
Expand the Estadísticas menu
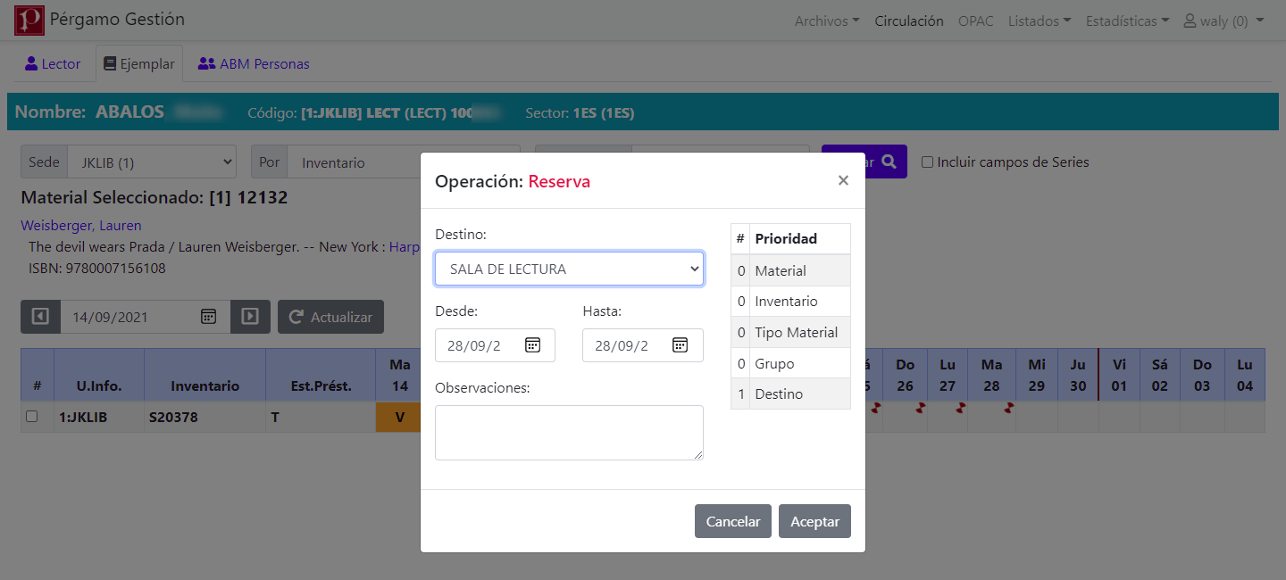(x=1127, y=21)
